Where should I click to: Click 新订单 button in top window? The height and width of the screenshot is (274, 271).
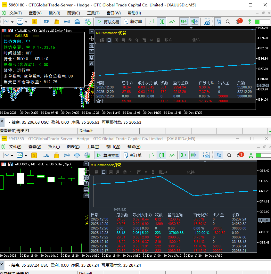(133, 22)
